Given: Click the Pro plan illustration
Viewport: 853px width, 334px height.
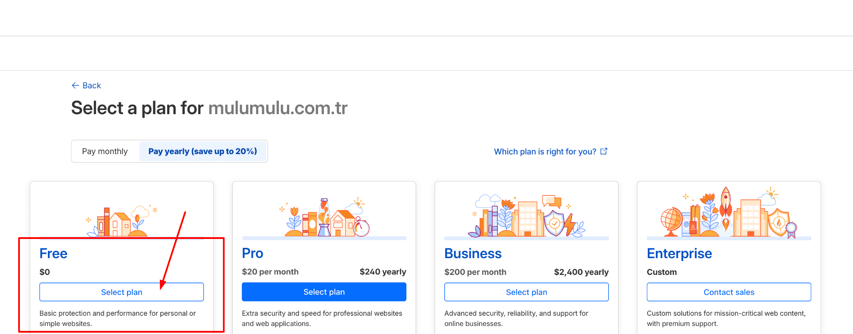Looking at the screenshot, I should click(x=324, y=218).
